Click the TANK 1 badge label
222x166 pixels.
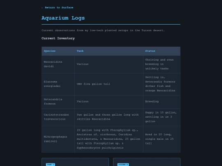tap(51, 165)
